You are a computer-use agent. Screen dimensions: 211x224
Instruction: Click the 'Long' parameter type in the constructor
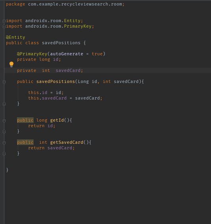pos(83,81)
